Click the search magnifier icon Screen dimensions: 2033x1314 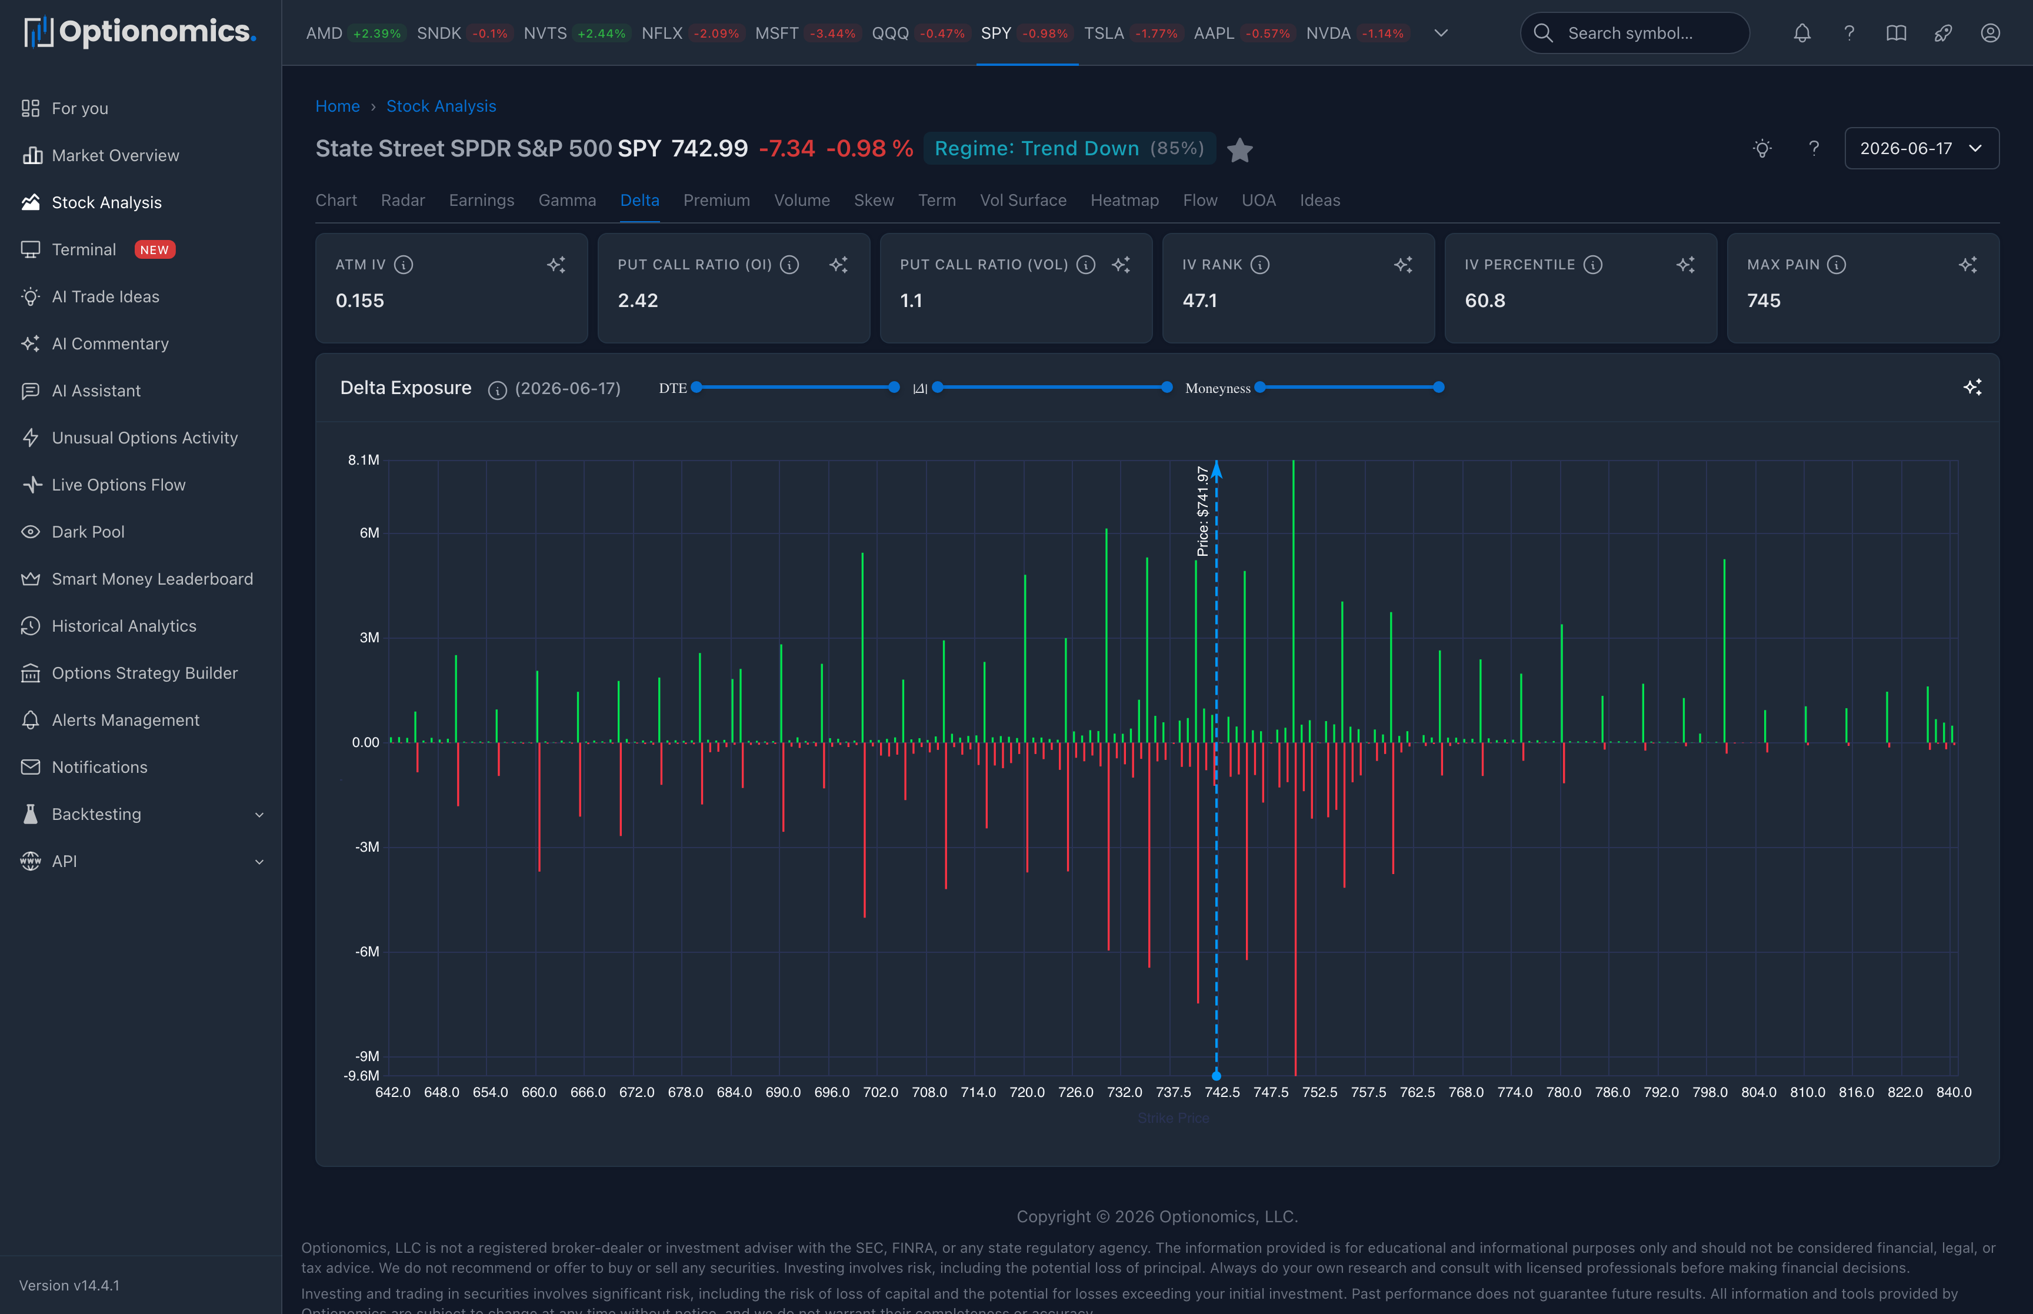click(x=1542, y=34)
